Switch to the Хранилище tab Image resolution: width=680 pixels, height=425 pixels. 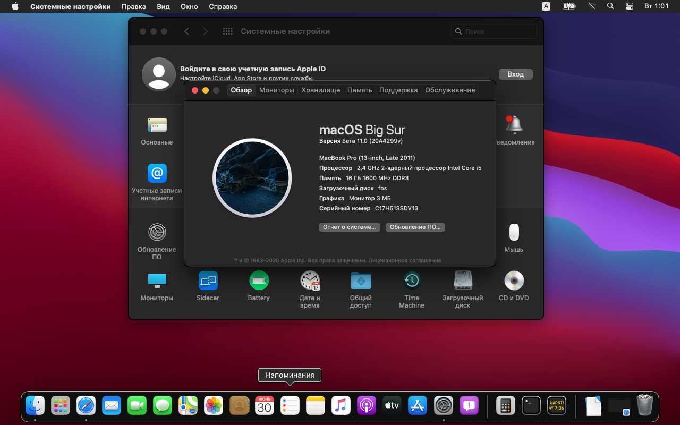(321, 90)
